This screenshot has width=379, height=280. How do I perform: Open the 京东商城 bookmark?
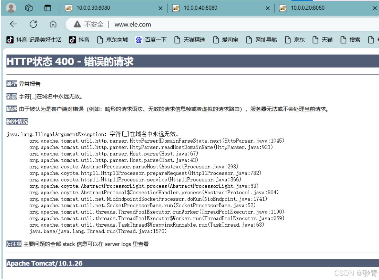coord(113,40)
